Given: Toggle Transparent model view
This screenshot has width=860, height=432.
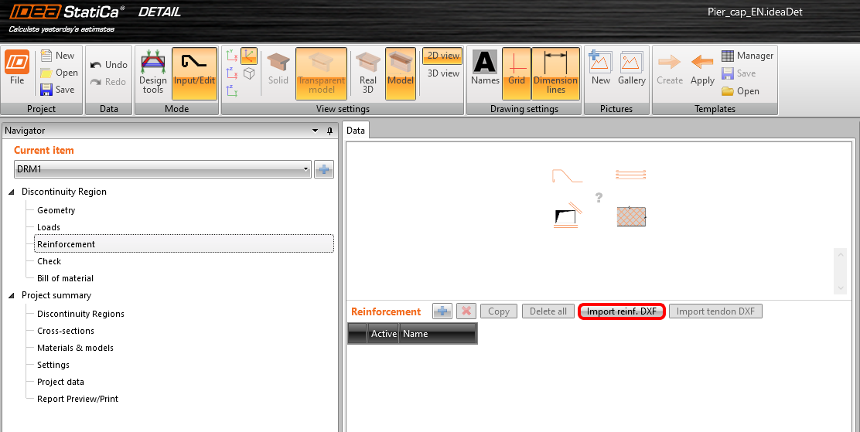Looking at the screenshot, I should click(x=322, y=73).
